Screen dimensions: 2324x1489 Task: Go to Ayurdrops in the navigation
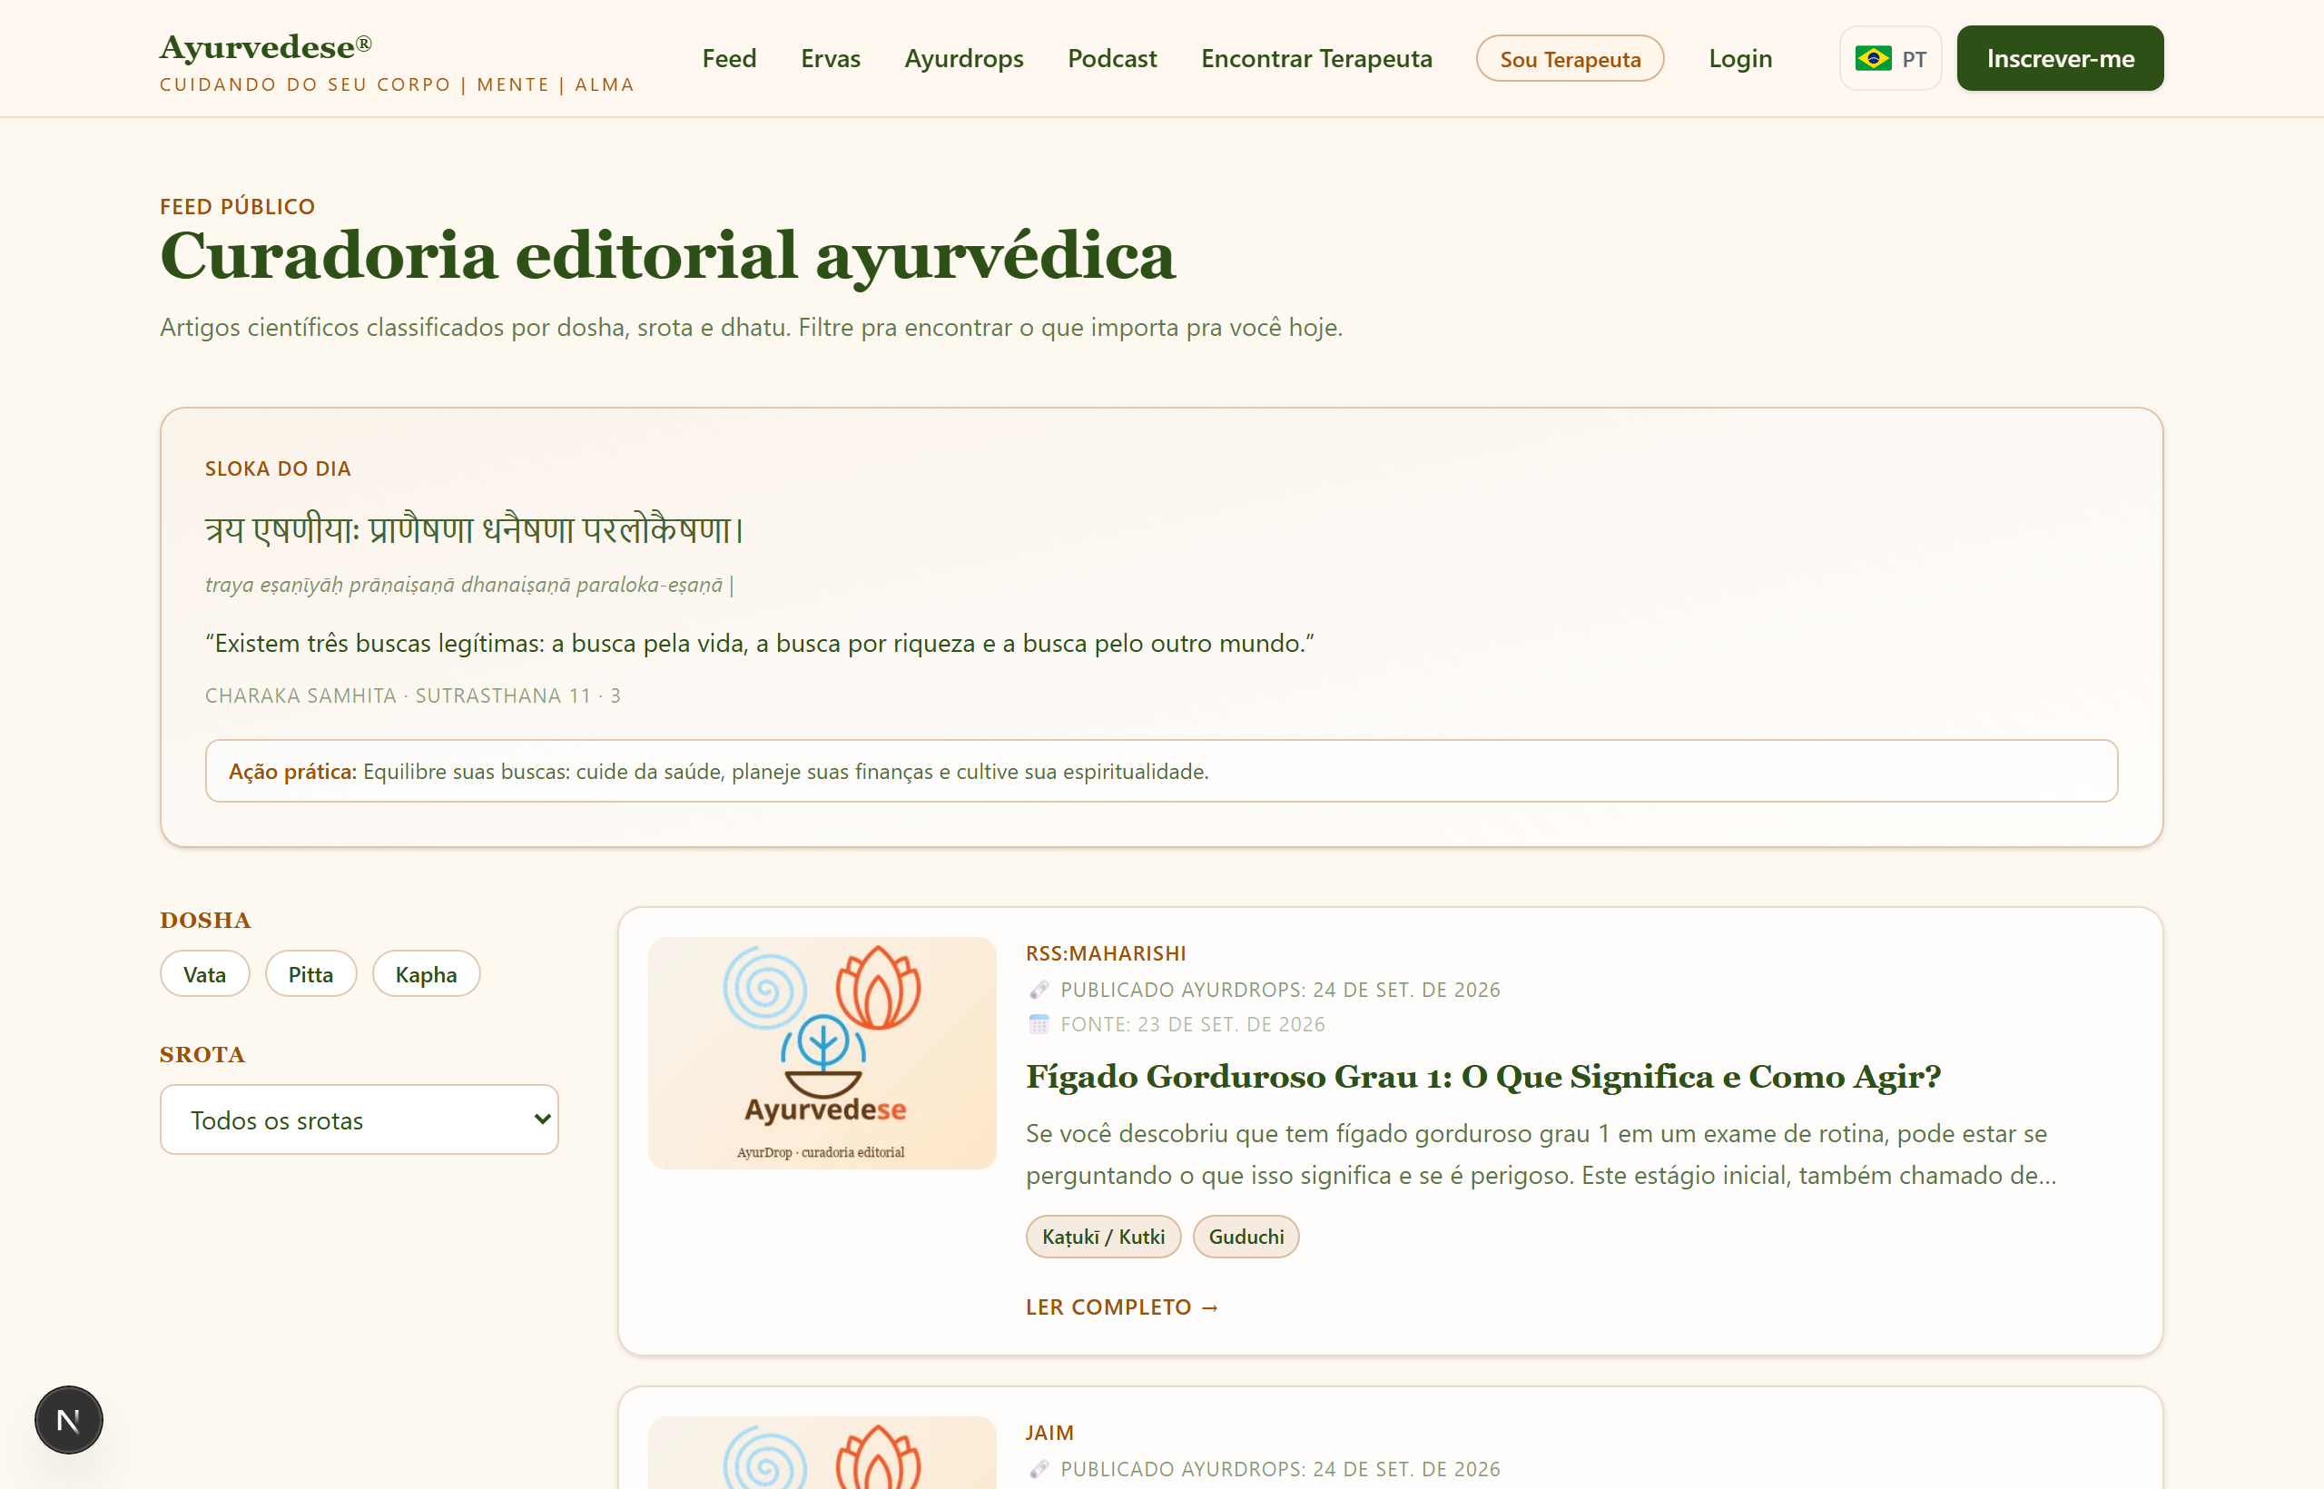click(964, 59)
